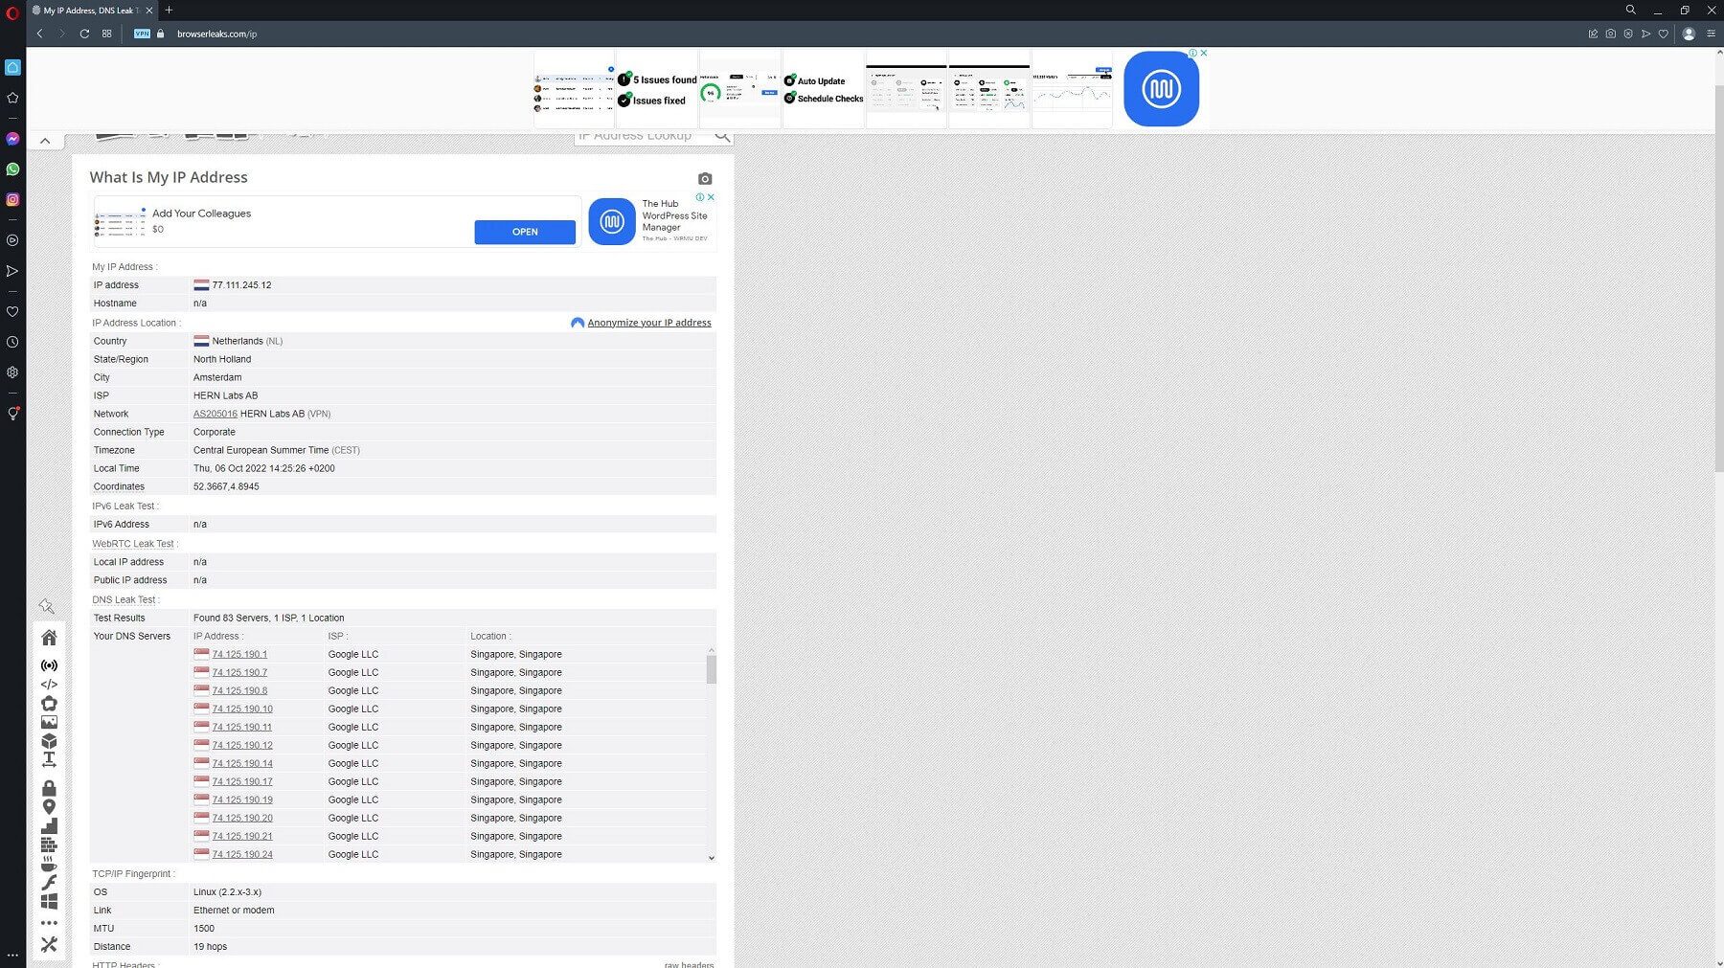Open My Flow in Opera sidebar
The height and width of the screenshot is (968, 1724).
tap(12, 271)
